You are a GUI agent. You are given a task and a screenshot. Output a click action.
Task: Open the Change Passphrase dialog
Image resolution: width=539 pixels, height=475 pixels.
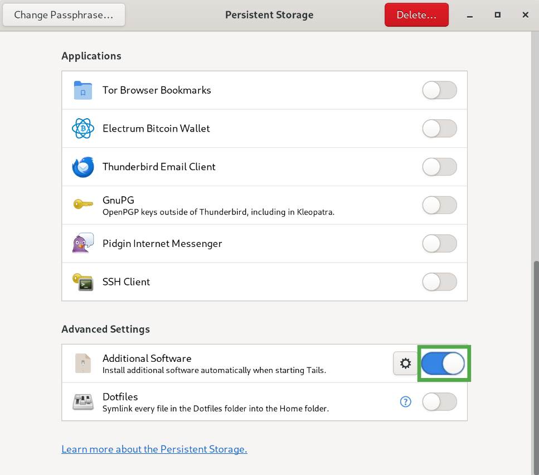coord(64,15)
